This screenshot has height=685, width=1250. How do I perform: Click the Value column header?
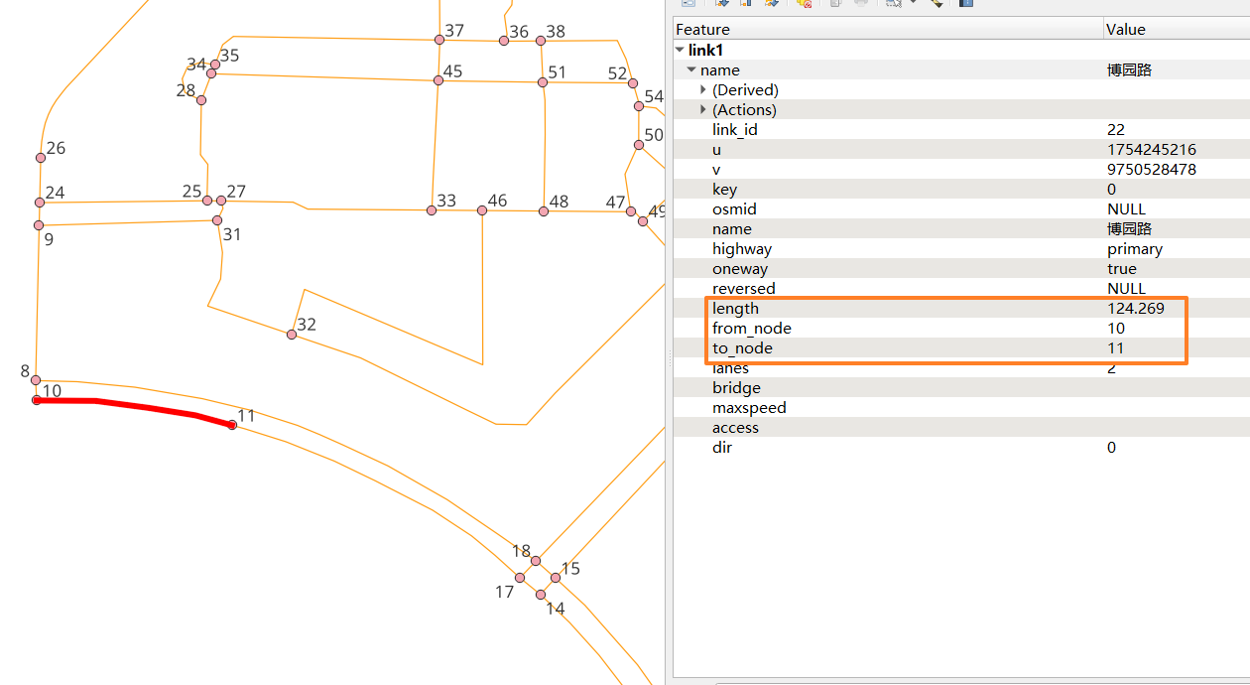click(x=1177, y=30)
